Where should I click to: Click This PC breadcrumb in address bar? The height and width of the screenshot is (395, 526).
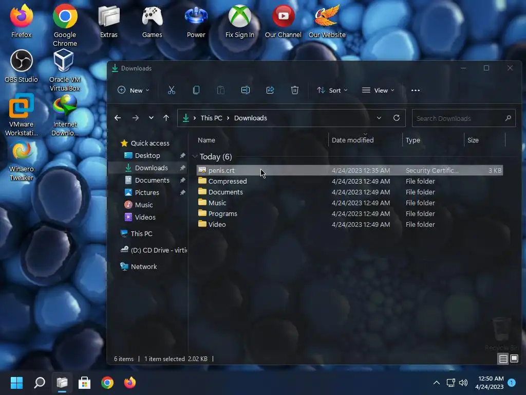[211, 118]
